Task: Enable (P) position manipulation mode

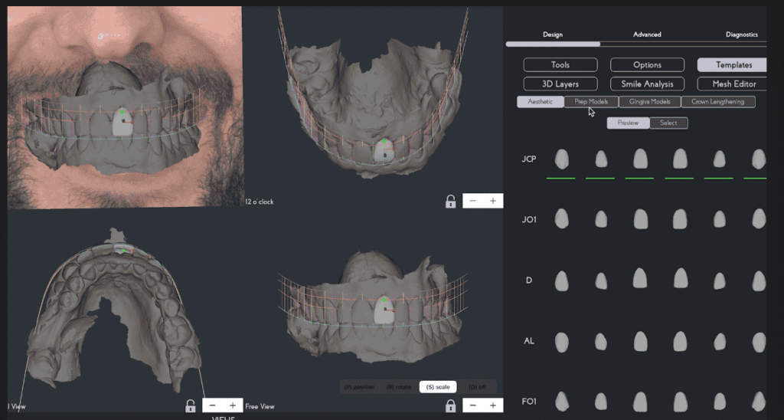Action: (x=359, y=387)
